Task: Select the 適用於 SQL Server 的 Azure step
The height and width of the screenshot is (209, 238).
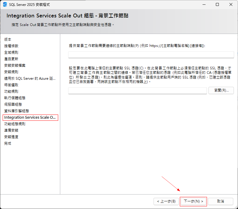Action: click(x=30, y=79)
